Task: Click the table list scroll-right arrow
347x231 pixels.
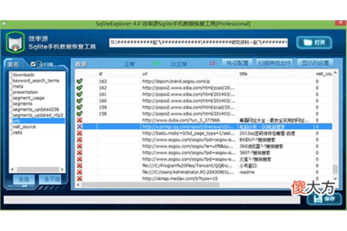Action: pyautogui.click(x=62, y=170)
